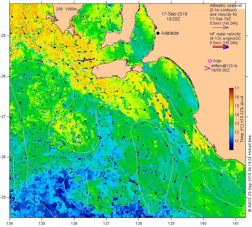
Task: Click the longitude axis label 134
Action: 10,224
